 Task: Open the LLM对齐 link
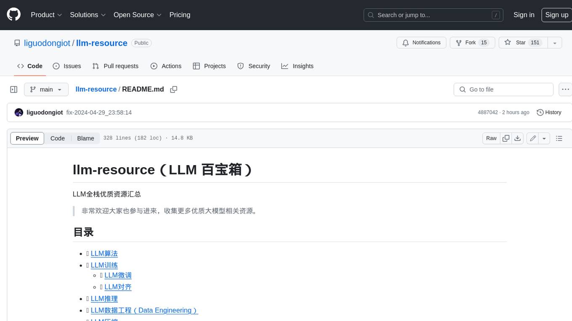click(118, 287)
